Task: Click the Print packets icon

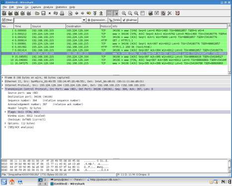Action: point(62,13)
